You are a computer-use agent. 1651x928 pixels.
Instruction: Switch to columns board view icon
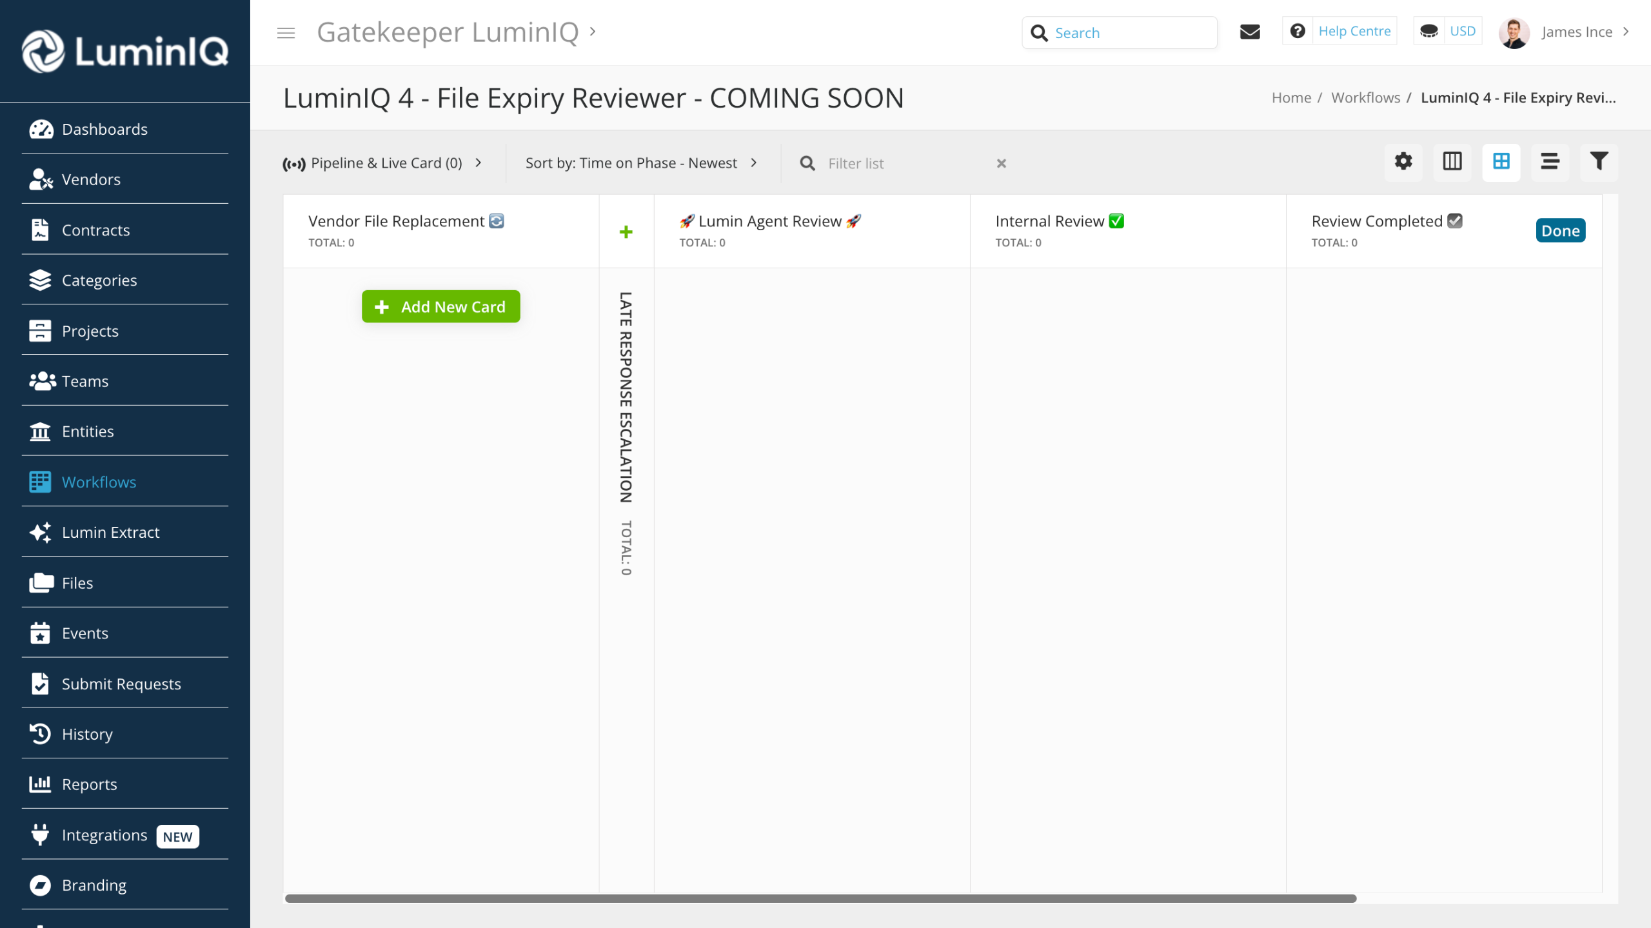[1452, 162]
